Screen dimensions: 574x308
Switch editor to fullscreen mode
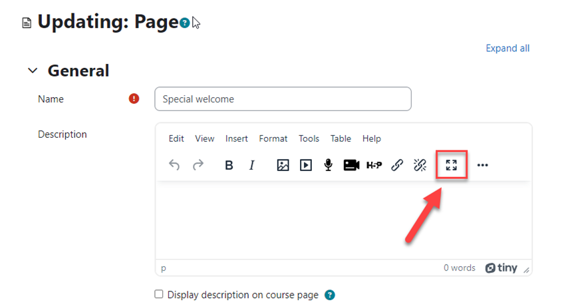[x=452, y=165]
